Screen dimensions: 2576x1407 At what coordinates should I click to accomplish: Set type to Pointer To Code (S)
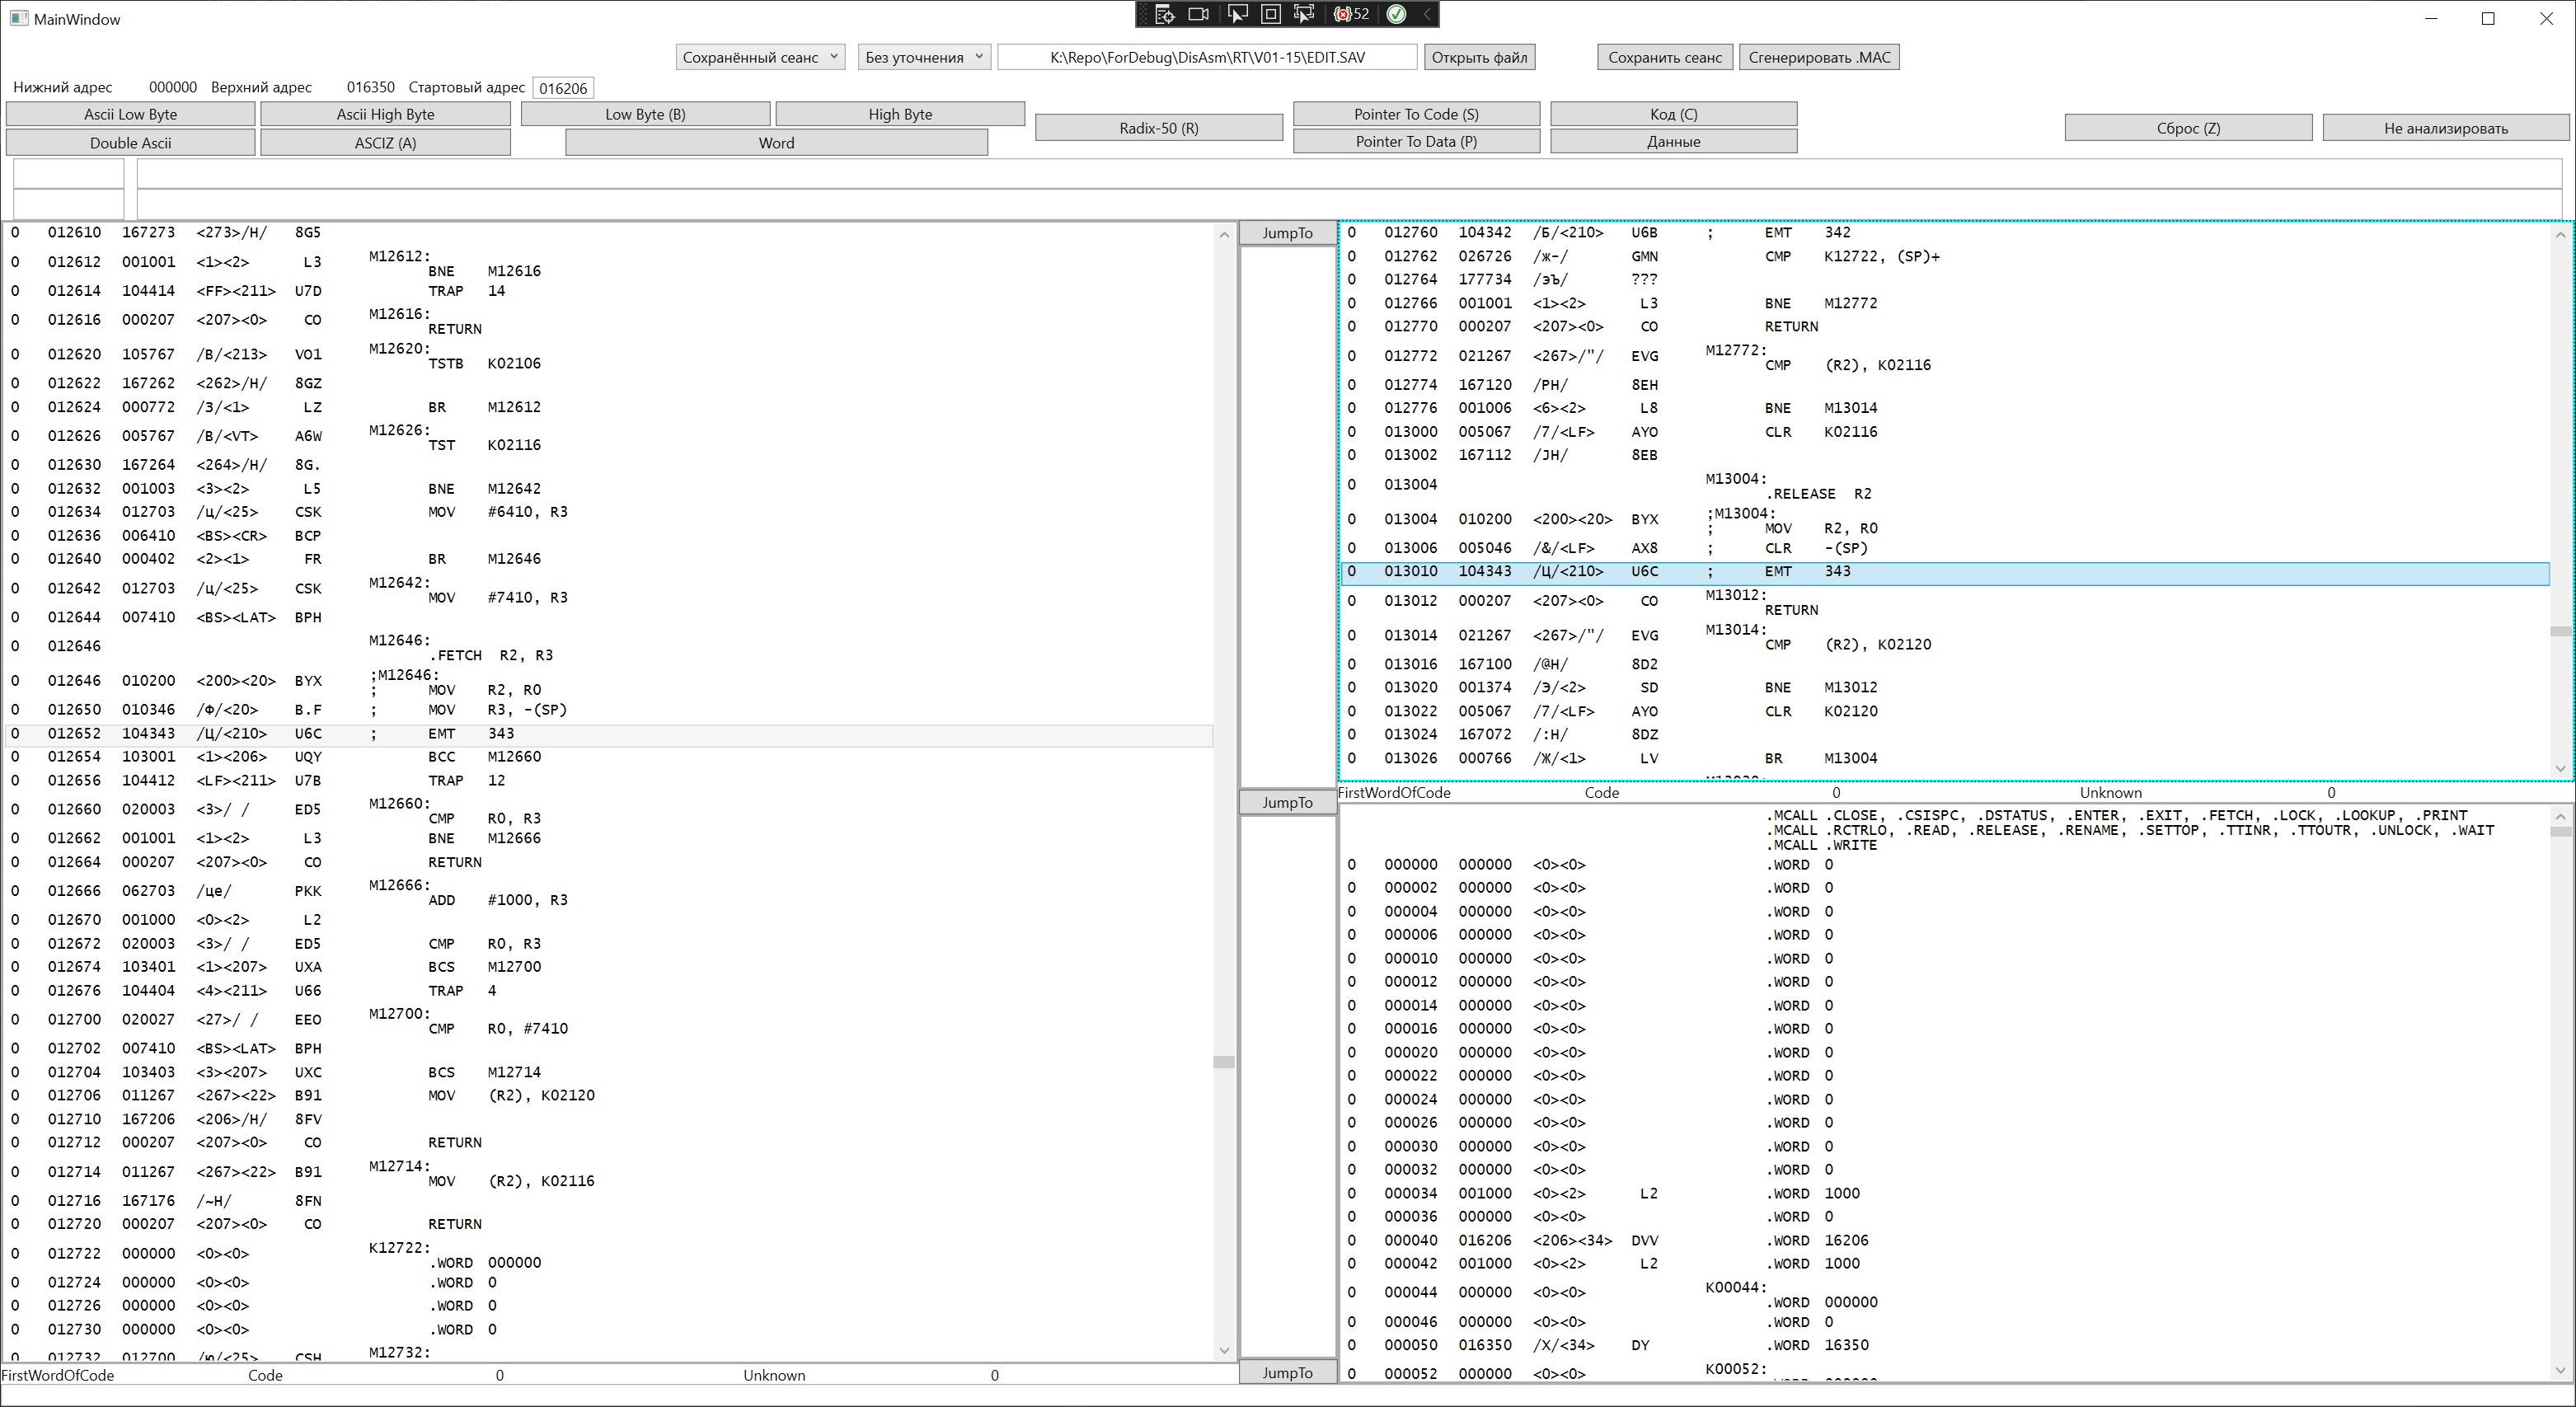[x=1415, y=114]
